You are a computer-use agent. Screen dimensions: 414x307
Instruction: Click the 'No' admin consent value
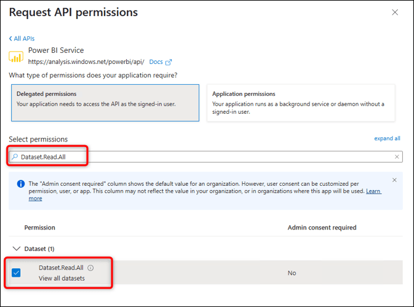click(x=292, y=273)
